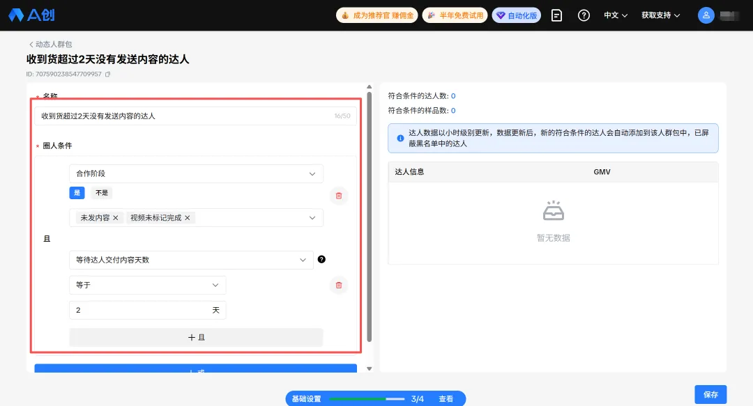Click scroll up arrow of form panel

369,87
